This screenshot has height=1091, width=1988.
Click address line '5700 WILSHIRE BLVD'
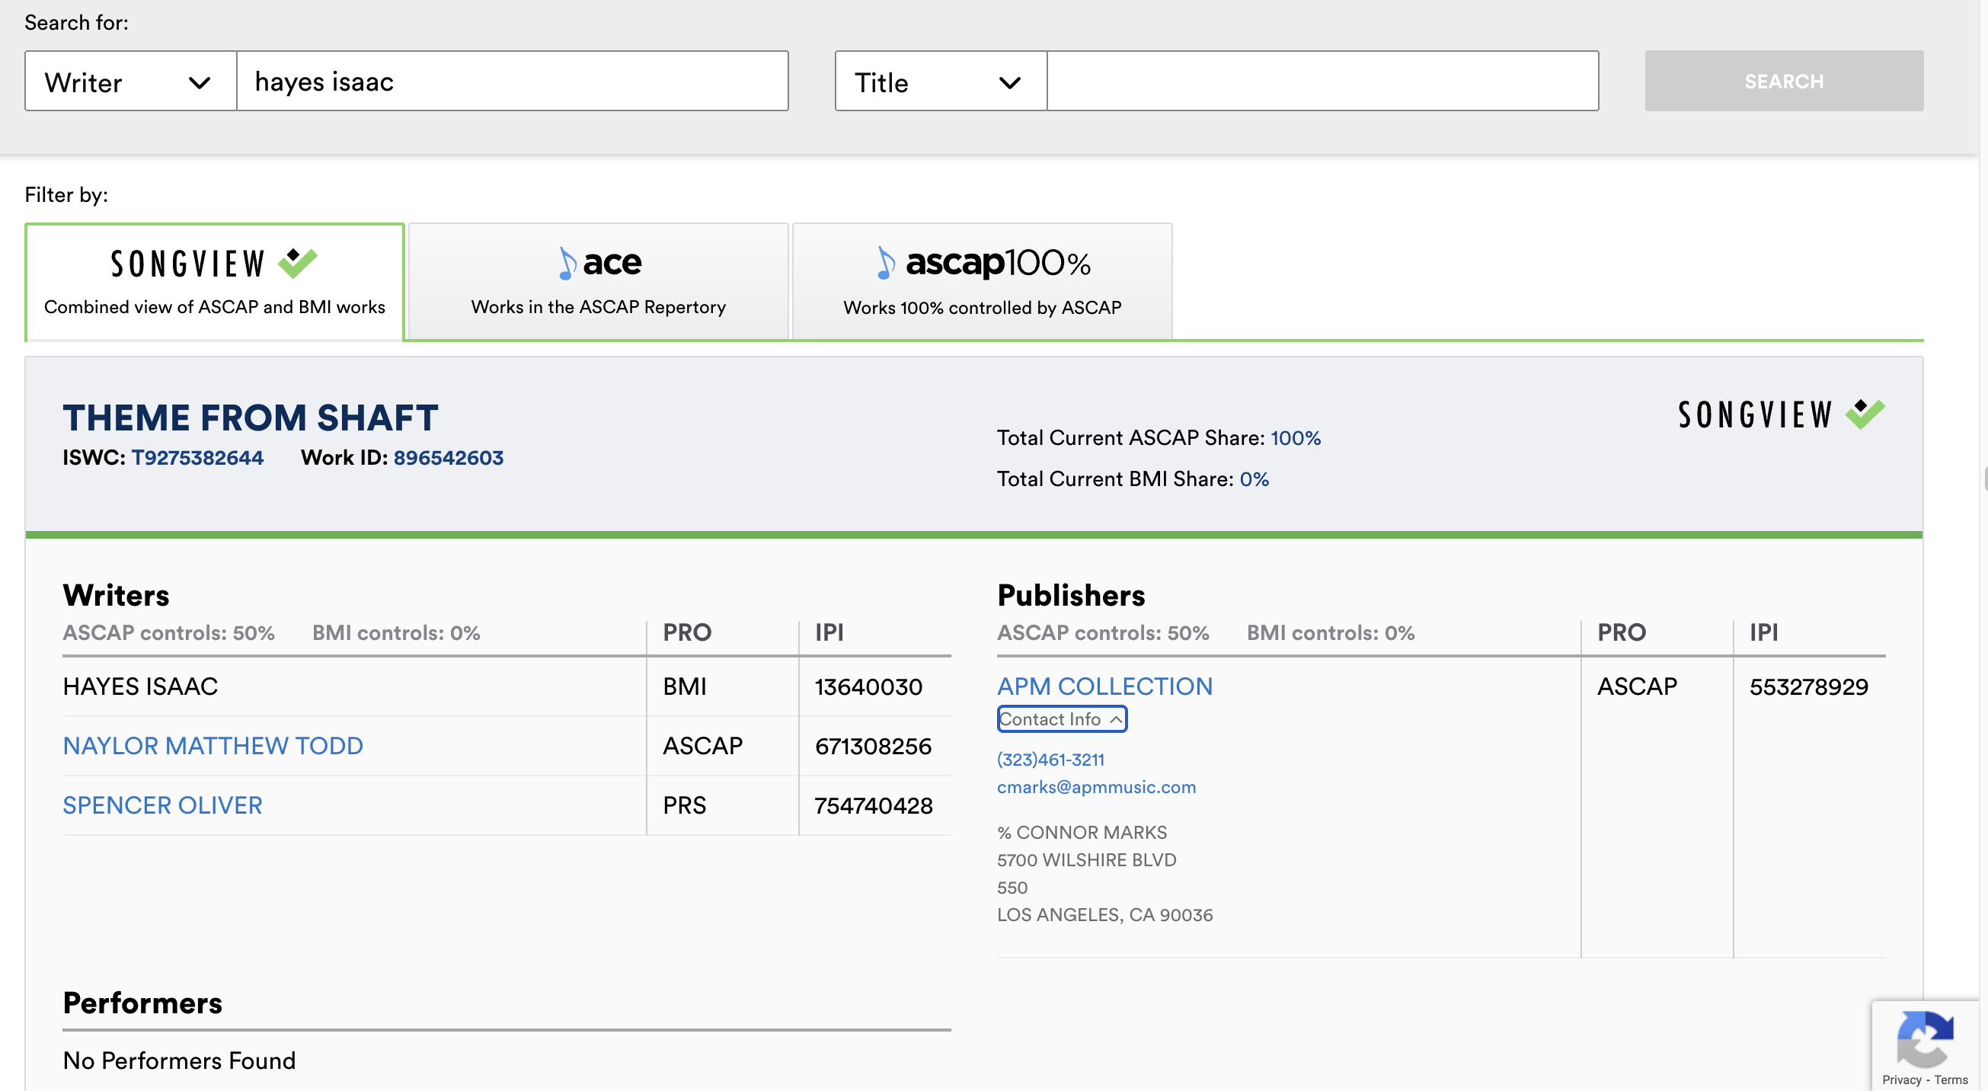[x=1086, y=860]
